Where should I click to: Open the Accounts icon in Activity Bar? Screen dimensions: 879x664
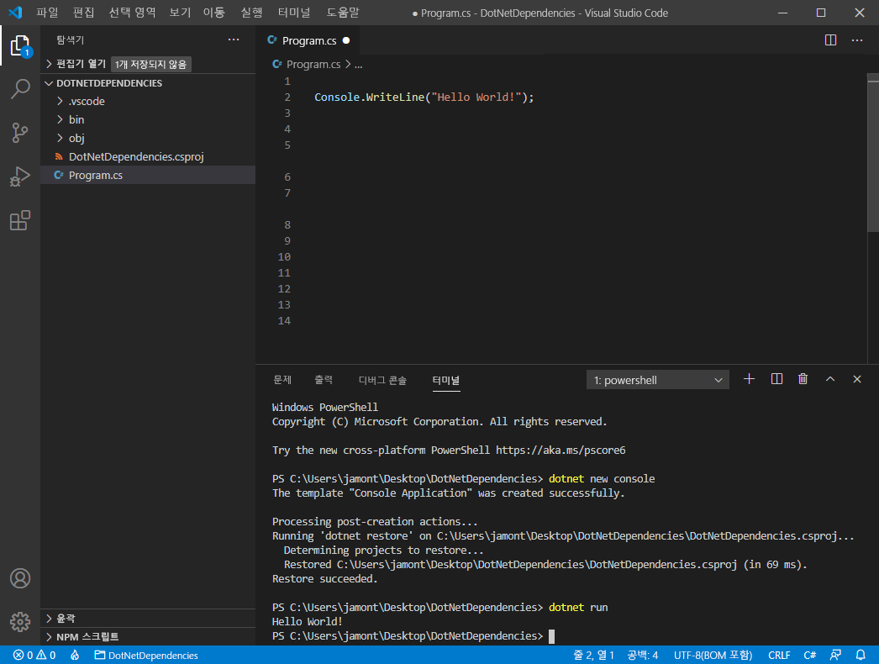click(x=20, y=578)
